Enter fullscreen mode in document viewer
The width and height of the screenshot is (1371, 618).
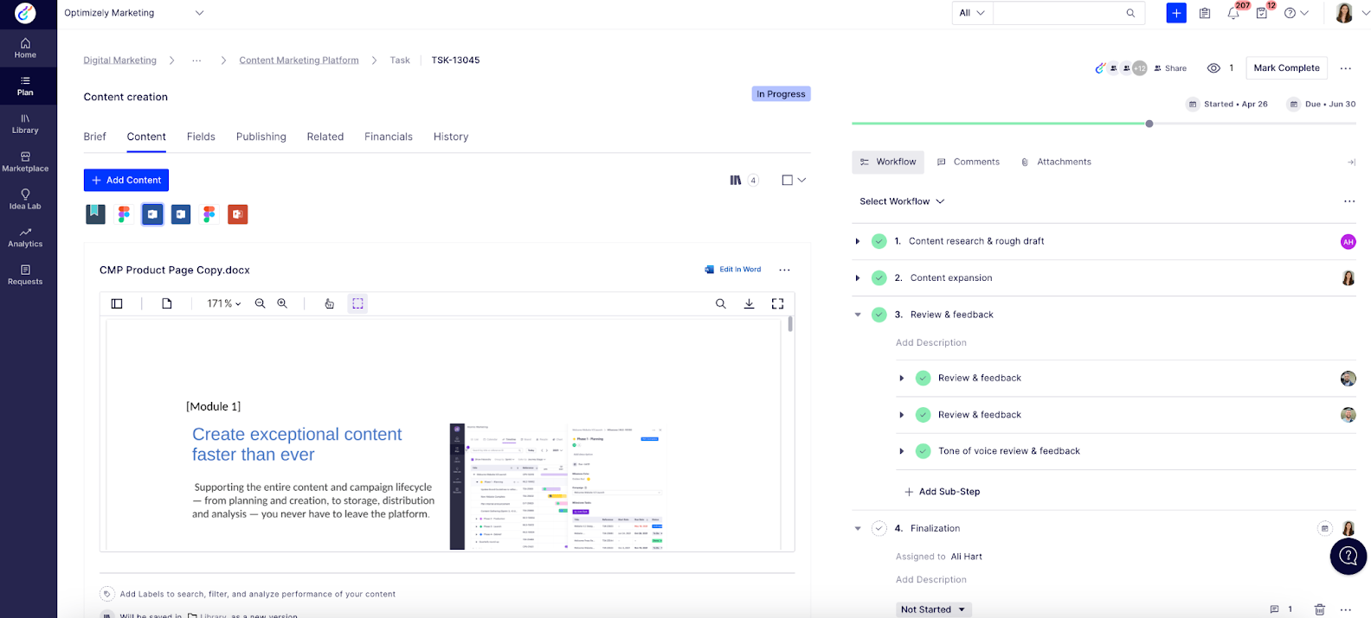pyautogui.click(x=777, y=303)
